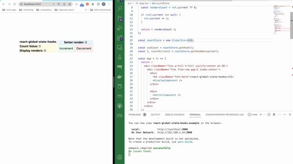293x164 pixels.
Task: Click line number 17 in the gutter
Action: (x=131, y=41)
